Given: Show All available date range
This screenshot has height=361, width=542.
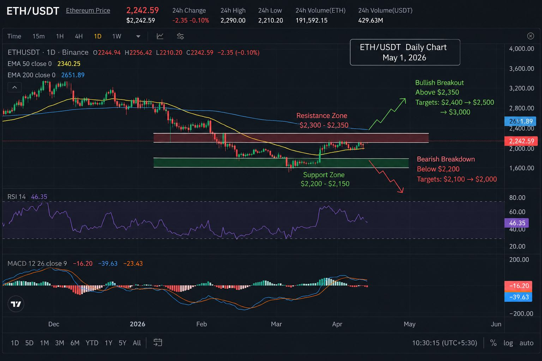Looking at the screenshot, I should (137, 343).
